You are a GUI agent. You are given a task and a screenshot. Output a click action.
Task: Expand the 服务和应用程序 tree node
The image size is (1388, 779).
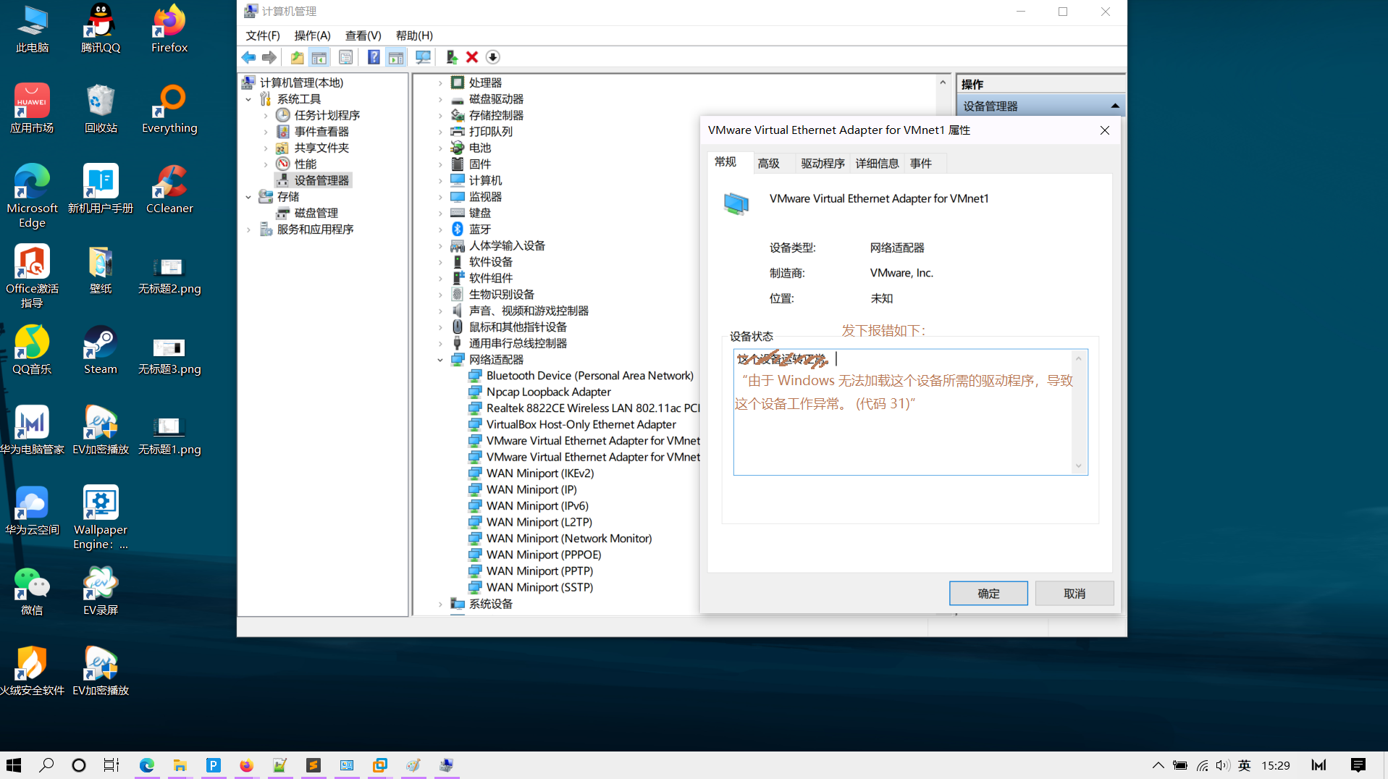point(248,230)
